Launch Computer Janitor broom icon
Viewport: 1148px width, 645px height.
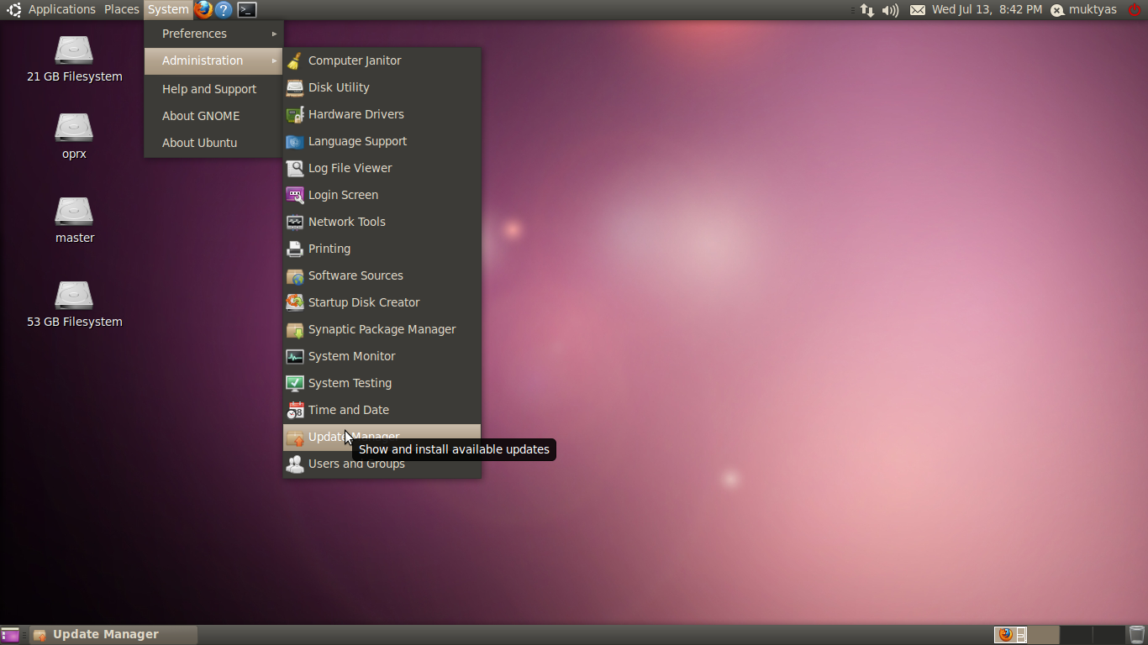(x=382, y=60)
